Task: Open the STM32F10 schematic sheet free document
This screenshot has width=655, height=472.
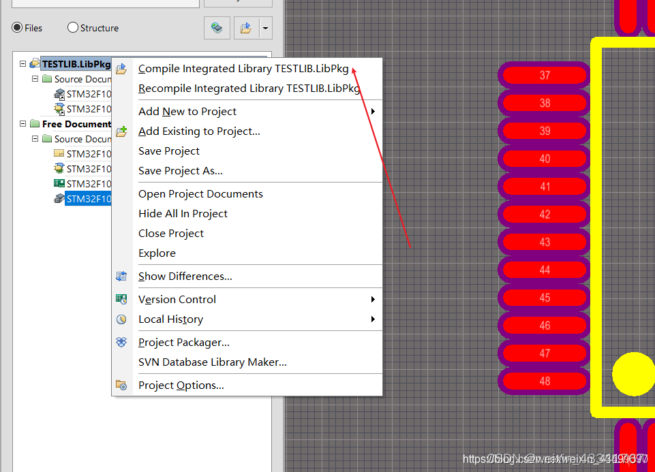Action: (x=88, y=154)
